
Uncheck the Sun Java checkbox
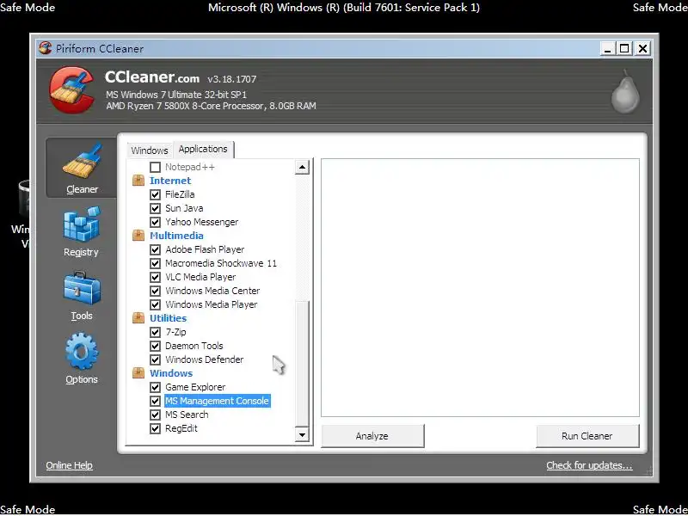(155, 208)
